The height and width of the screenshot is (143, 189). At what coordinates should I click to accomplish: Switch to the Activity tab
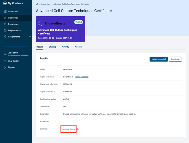pyautogui.click(x=65, y=47)
